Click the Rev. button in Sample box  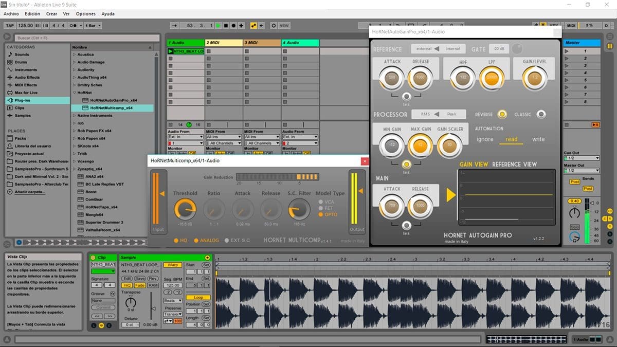tap(153, 278)
